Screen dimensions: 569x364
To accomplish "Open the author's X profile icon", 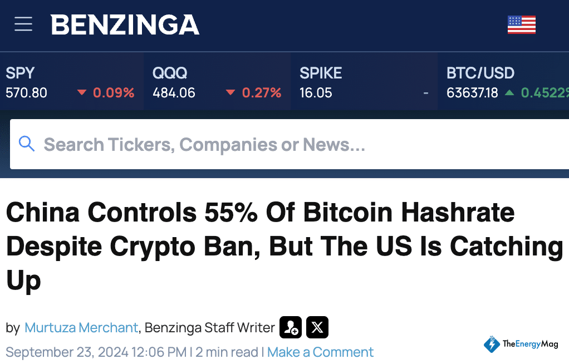I will 317,328.
